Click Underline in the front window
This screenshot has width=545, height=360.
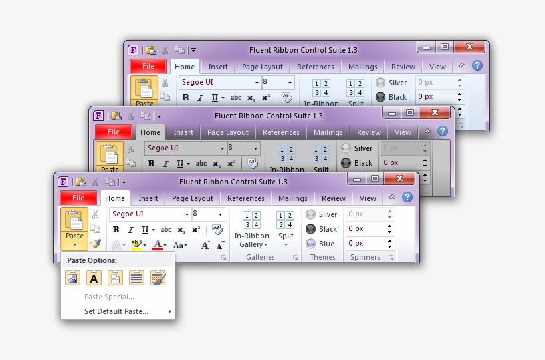[x=145, y=230]
